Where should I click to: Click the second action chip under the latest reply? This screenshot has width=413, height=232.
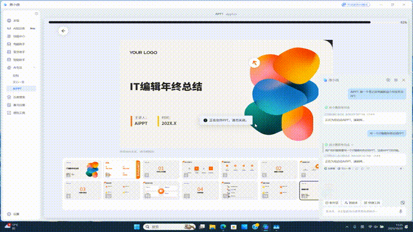coord(344,168)
